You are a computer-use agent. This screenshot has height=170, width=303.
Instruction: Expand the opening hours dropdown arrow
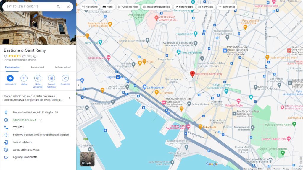tap(41, 120)
